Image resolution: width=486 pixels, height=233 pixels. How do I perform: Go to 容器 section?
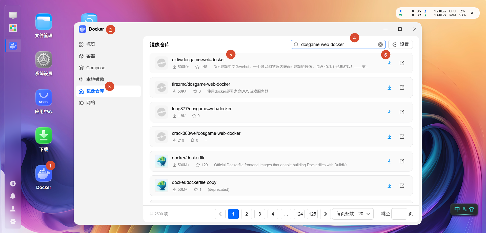[x=108, y=56]
